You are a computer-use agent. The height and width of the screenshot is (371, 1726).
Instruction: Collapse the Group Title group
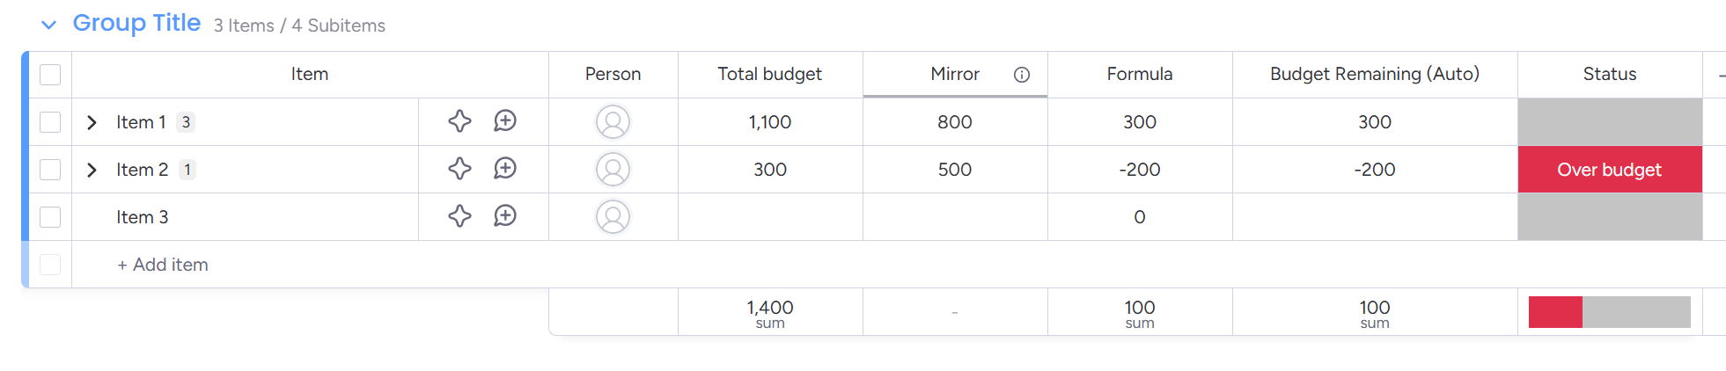(49, 25)
